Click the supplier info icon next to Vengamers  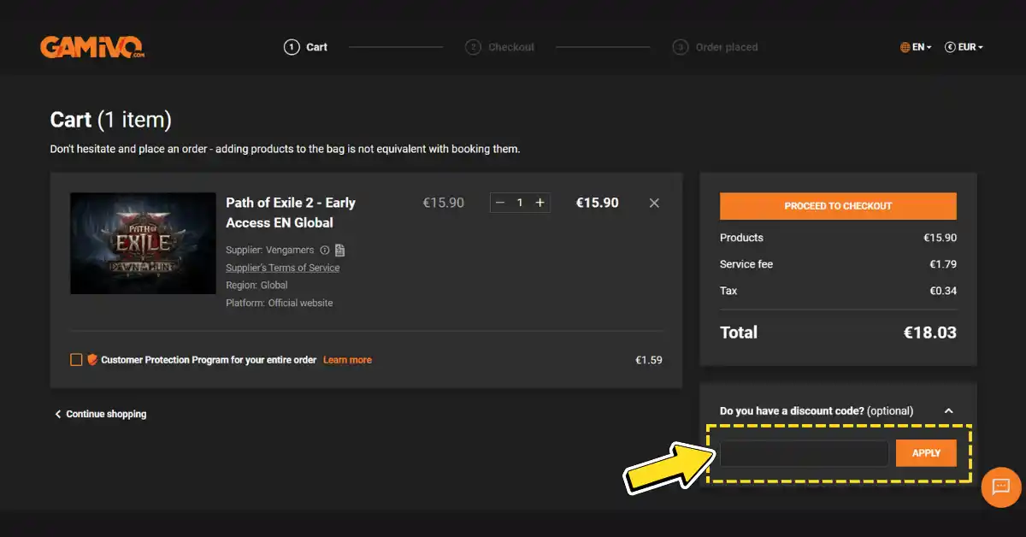[325, 251]
